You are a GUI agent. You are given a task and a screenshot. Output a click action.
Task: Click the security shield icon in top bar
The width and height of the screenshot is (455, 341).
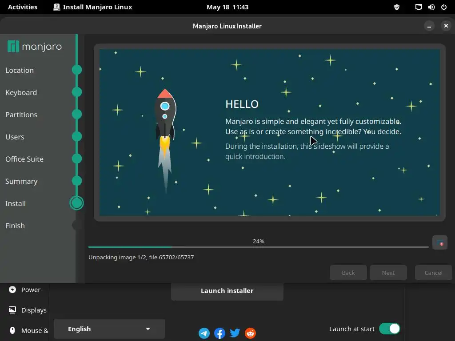(397, 7)
